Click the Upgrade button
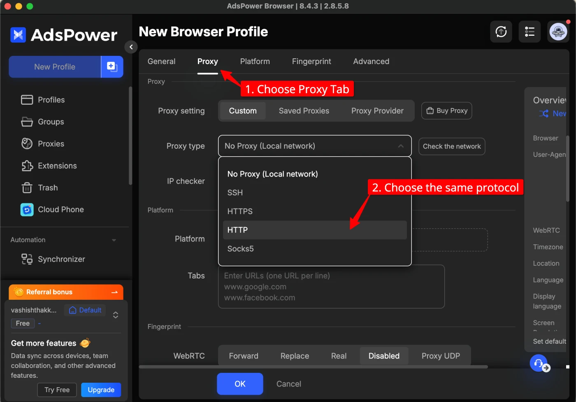 [101, 390]
